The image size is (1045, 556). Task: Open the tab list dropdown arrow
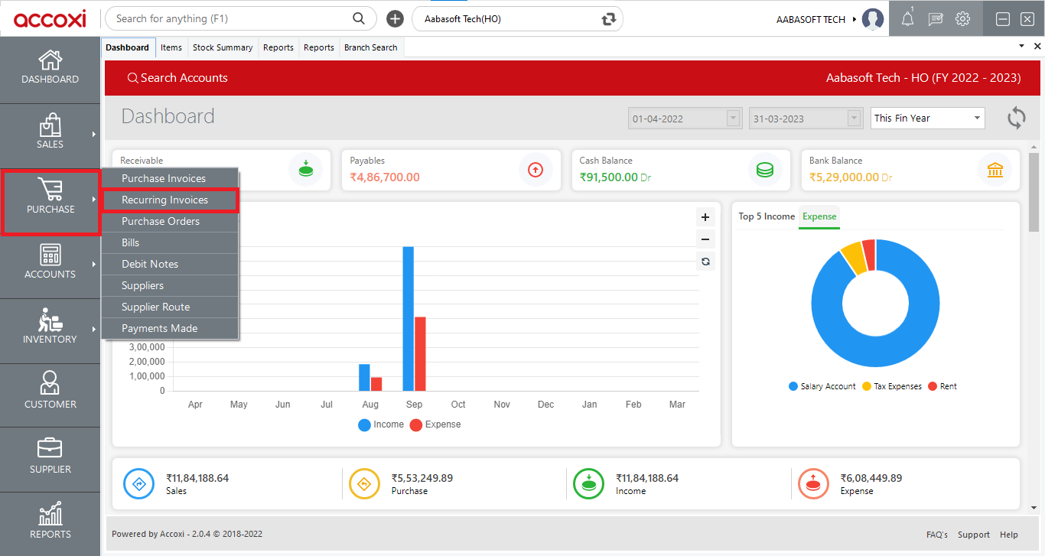[x=1021, y=47]
